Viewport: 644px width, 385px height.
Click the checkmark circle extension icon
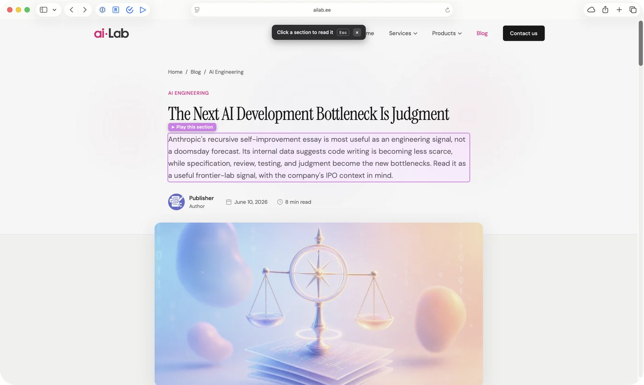(129, 10)
